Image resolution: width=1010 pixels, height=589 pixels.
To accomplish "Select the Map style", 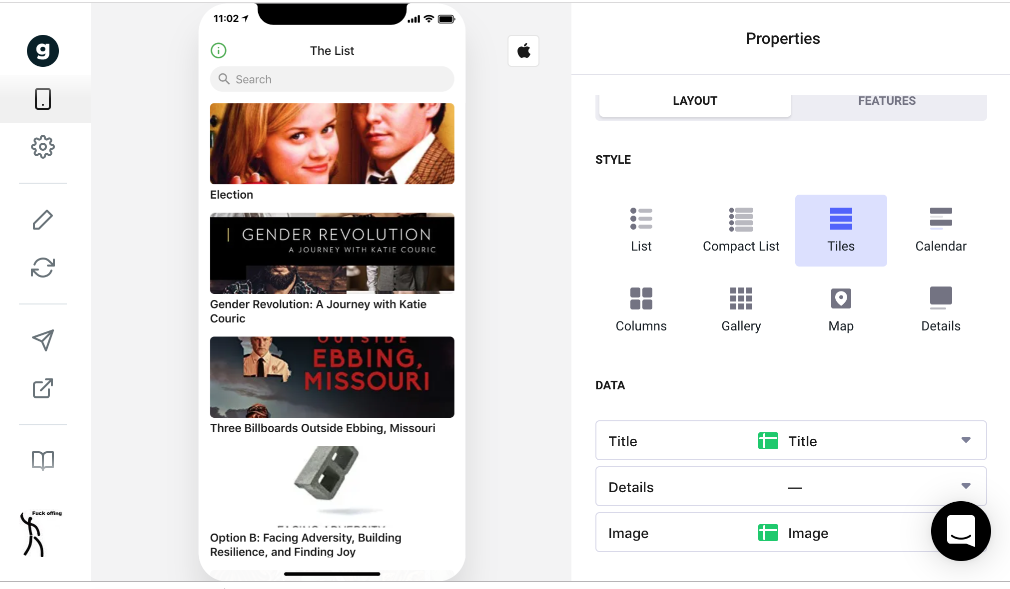I will click(x=841, y=309).
